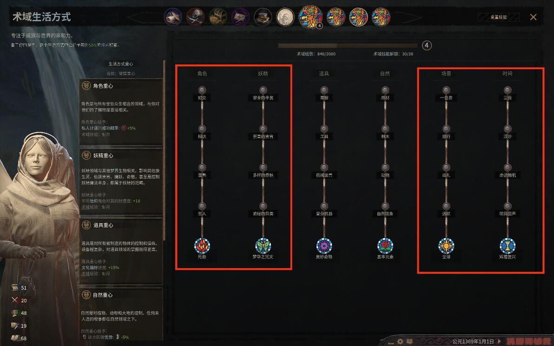Click the play arrow next to the date
The height and width of the screenshot is (346, 554).
(500, 341)
